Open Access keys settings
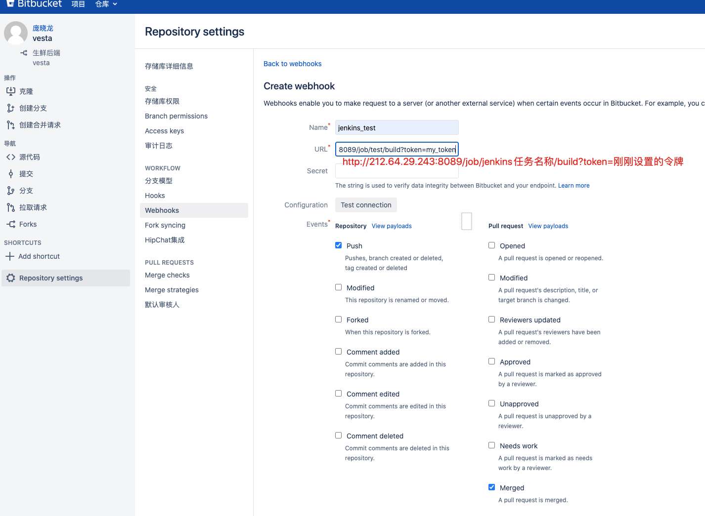705x516 pixels. 165,131
